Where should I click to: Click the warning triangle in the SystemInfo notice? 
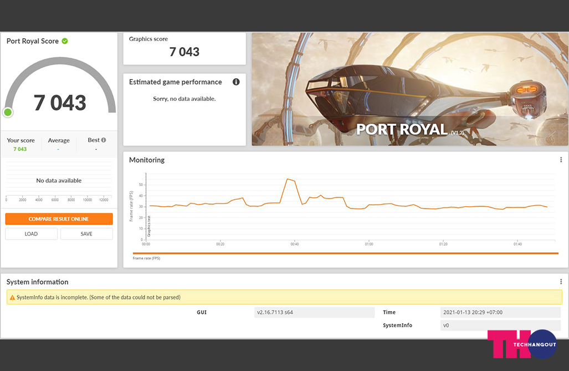(x=12, y=297)
